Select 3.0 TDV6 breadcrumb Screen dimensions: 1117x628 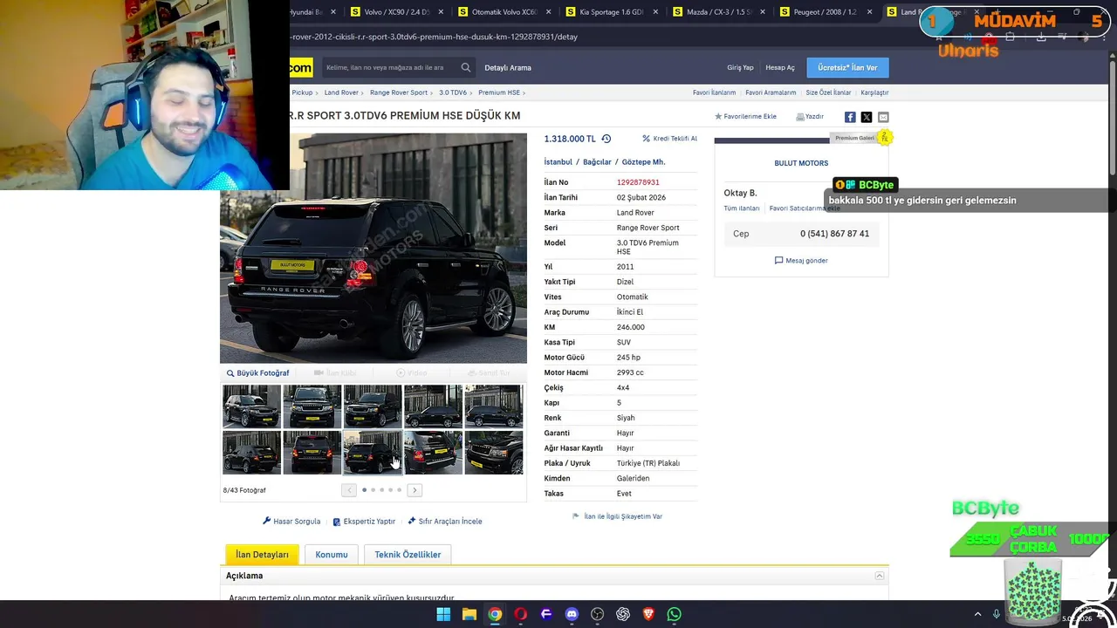453,92
